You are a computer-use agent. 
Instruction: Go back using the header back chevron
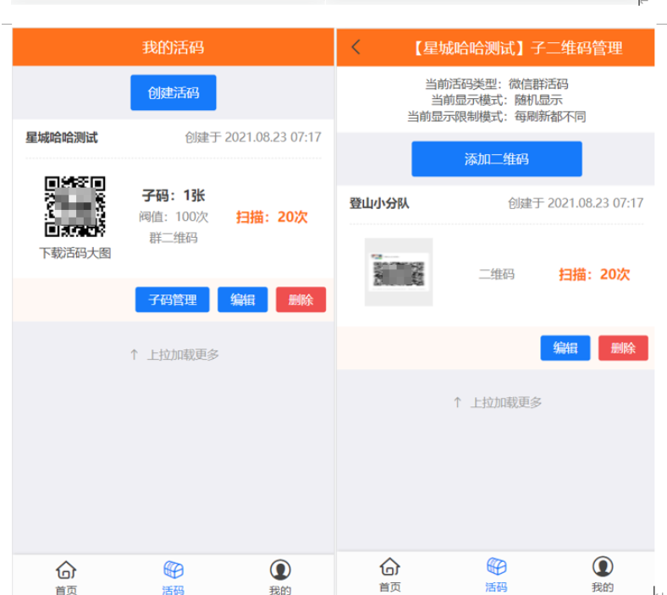356,47
